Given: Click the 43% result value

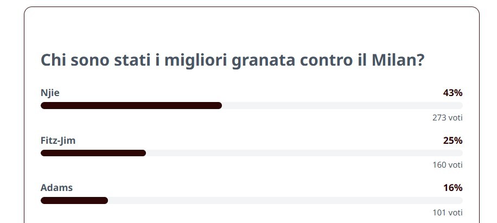Looking at the screenshot, I should pos(453,93).
